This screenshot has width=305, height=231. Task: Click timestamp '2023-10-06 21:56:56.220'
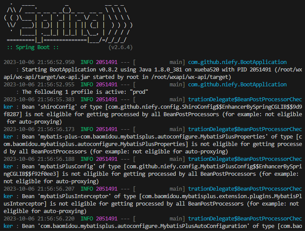tap(39, 219)
